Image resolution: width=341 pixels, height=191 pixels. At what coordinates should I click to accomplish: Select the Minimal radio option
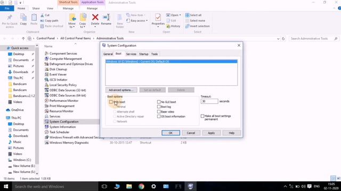(x=115, y=107)
